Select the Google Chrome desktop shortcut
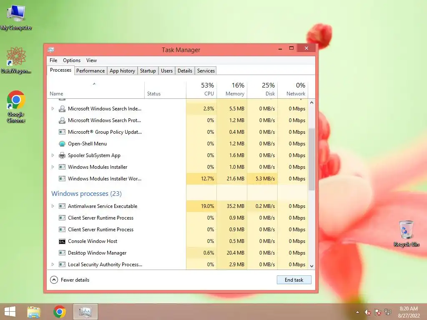 tap(16, 106)
